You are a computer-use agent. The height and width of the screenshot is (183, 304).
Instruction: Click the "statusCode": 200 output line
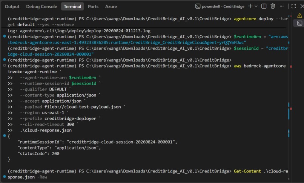click(38, 154)
